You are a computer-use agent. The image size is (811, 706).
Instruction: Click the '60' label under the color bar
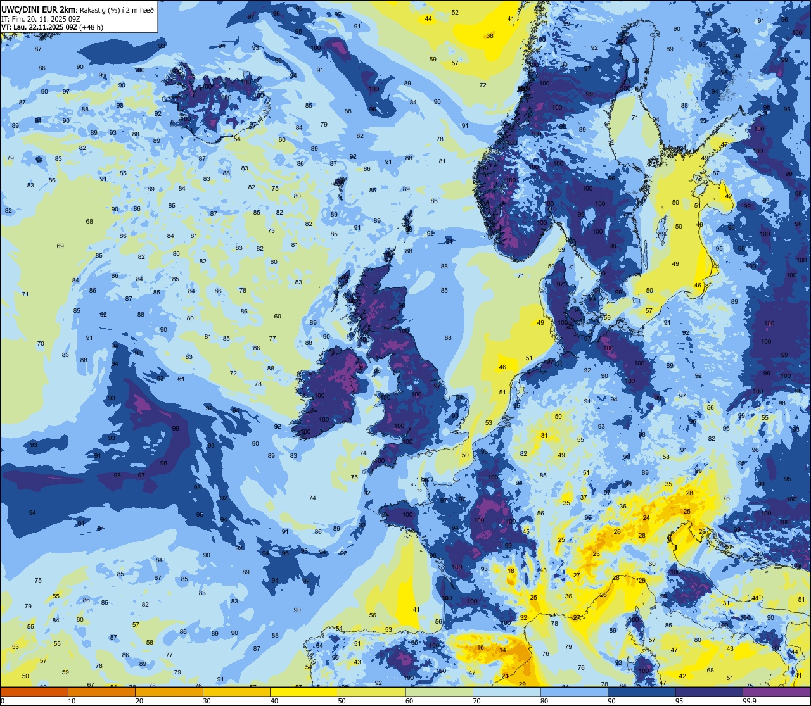(x=409, y=701)
